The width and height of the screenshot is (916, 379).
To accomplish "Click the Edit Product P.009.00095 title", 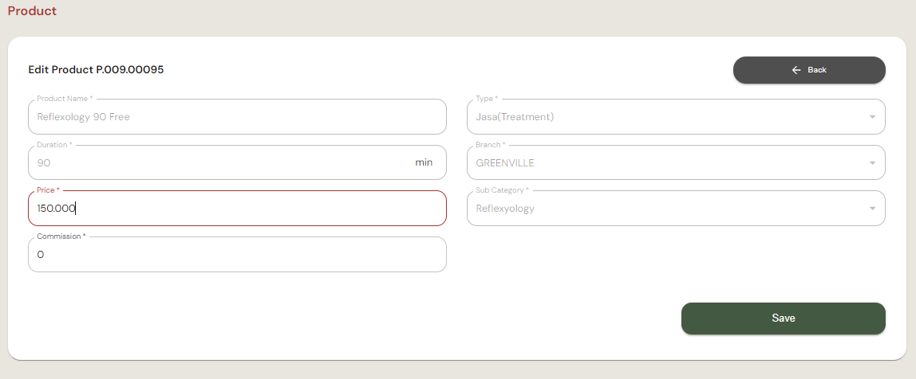I will pos(96,70).
